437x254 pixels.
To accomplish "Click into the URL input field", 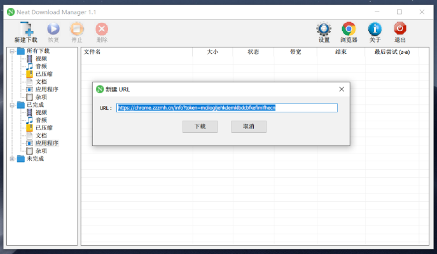I will pyautogui.click(x=226, y=108).
